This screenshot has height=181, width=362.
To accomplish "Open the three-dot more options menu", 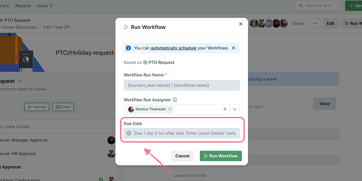I will [x=315, y=23].
